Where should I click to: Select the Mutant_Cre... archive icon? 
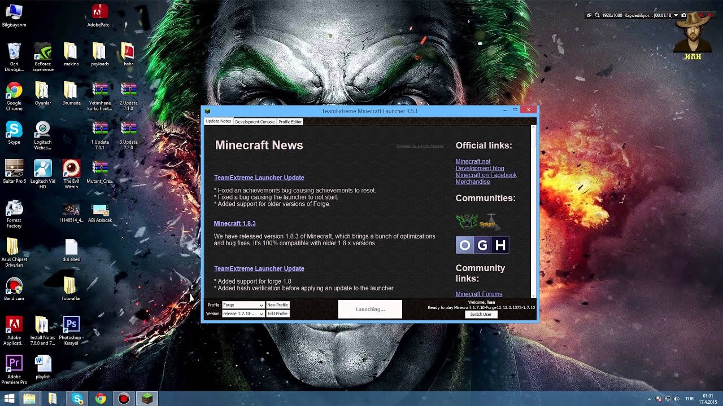100,171
